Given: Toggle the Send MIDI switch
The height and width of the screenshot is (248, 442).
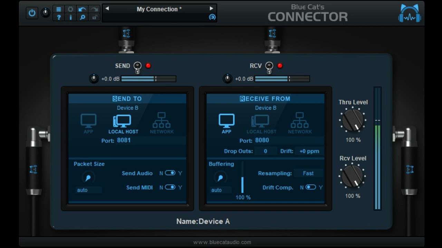Looking at the screenshot, I should click(x=170, y=187).
